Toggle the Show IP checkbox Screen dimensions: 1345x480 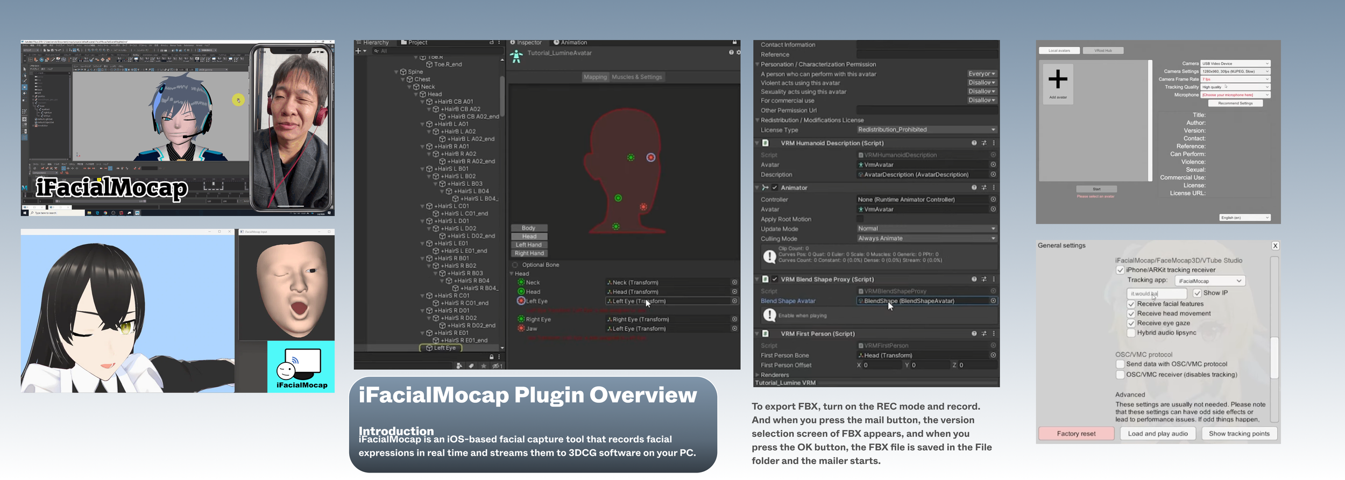click(1197, 293)
